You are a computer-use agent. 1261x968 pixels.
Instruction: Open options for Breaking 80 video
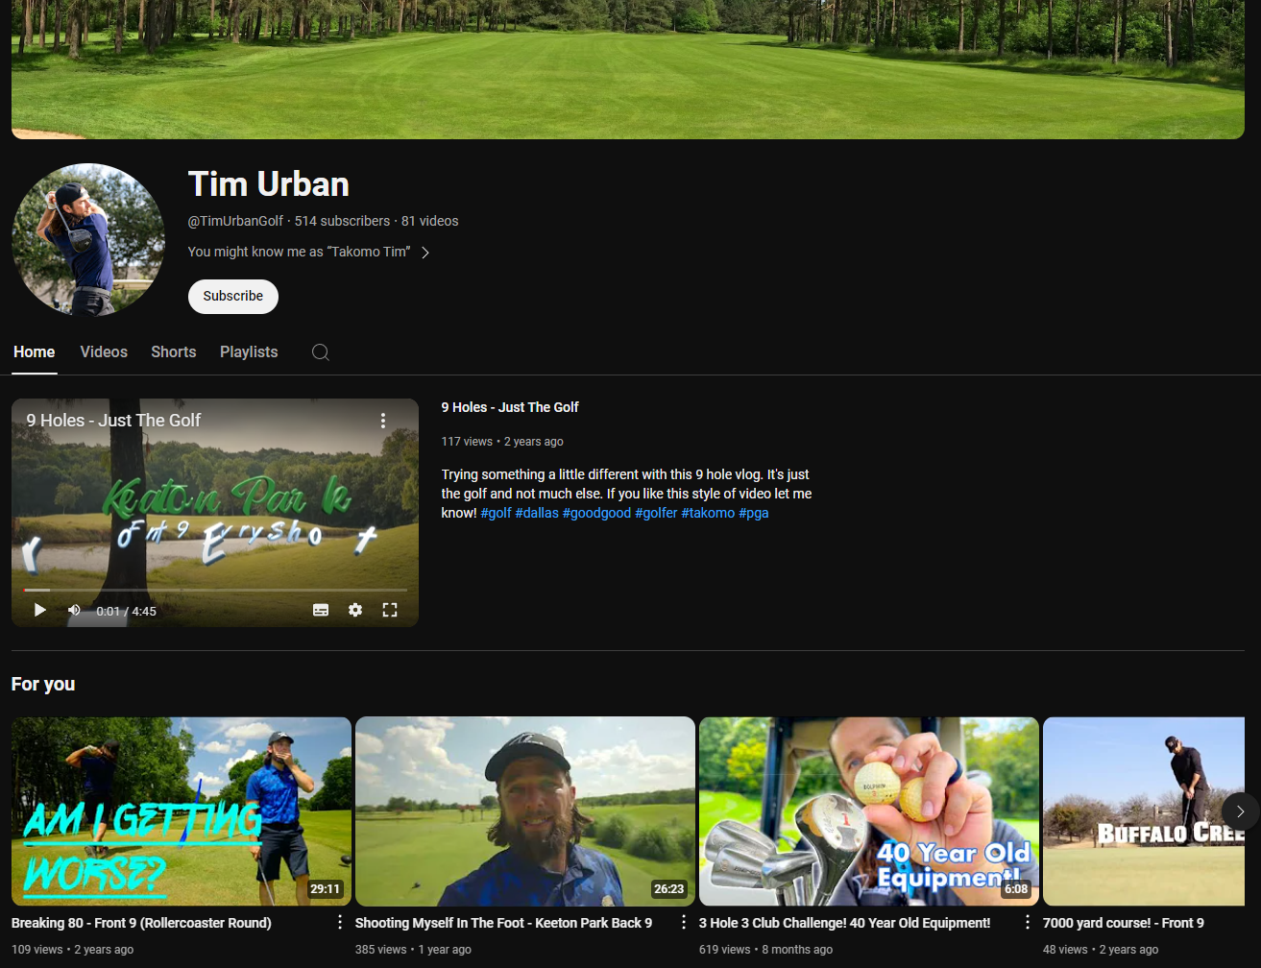339,922
